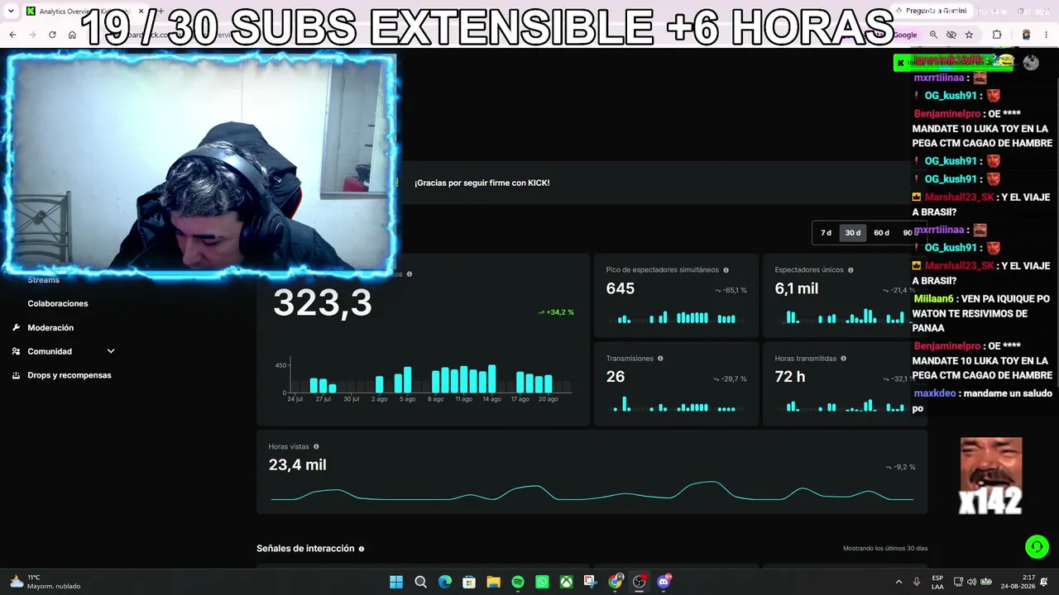Reload the page with the browser refresh icon
The image size is (1059, 595).
(x=52, y=35)
